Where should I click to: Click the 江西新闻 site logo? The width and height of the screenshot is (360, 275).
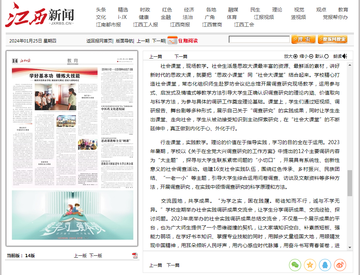tap(40, 15)
